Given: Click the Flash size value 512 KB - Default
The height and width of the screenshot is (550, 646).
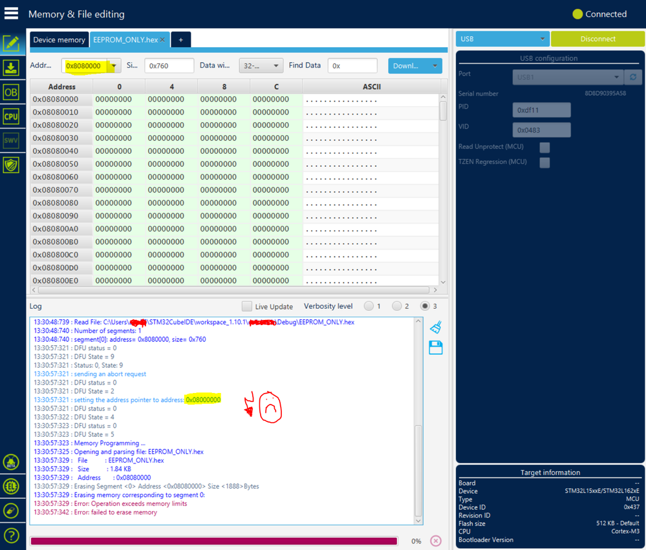Looking at the screenshot, I should pyautogui.click(x=618, y=524).
